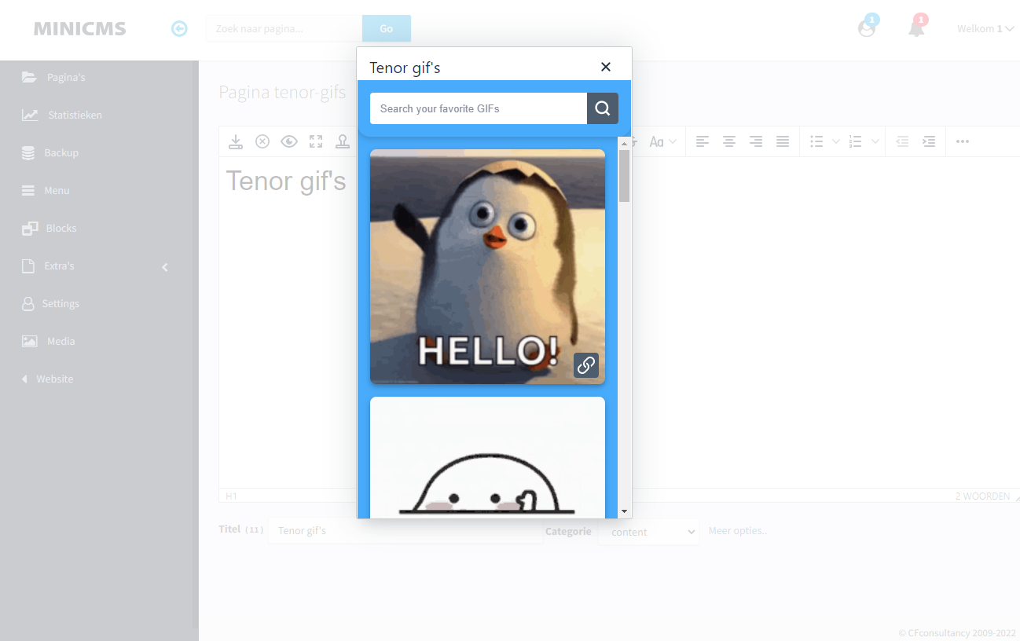The height and width of the screenshot is (641, 1020).
Task: Click the 'Meer opties..' link
Action: [737, 530]
